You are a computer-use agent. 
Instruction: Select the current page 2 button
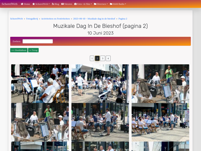[x=97, y=58]
